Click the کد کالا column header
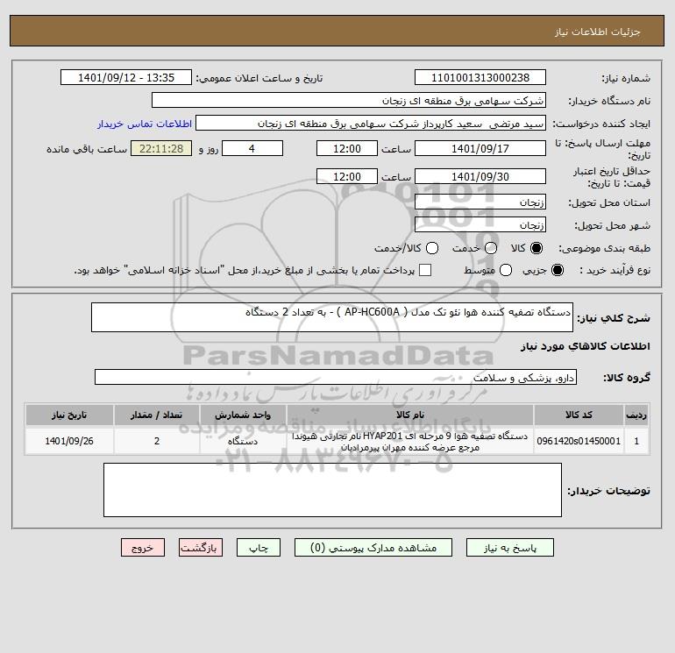 579,415
